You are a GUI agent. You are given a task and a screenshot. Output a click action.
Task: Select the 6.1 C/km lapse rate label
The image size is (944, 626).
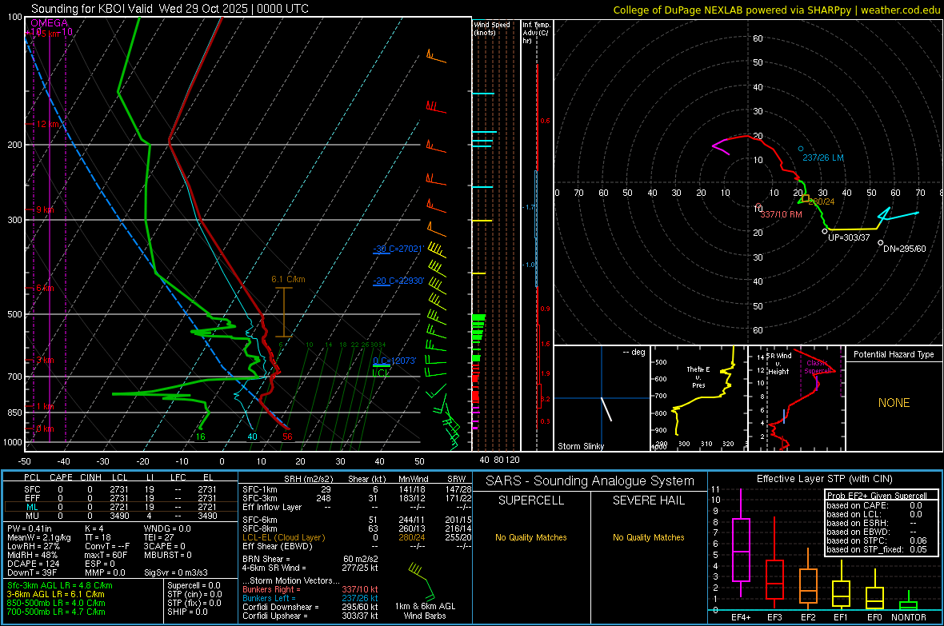pyautogui.click(x=288, y=279)
